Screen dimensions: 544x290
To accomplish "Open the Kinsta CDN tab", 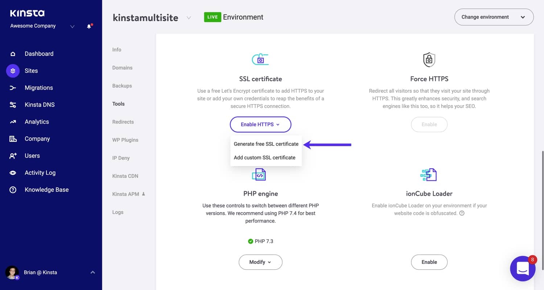I will 125,176.
